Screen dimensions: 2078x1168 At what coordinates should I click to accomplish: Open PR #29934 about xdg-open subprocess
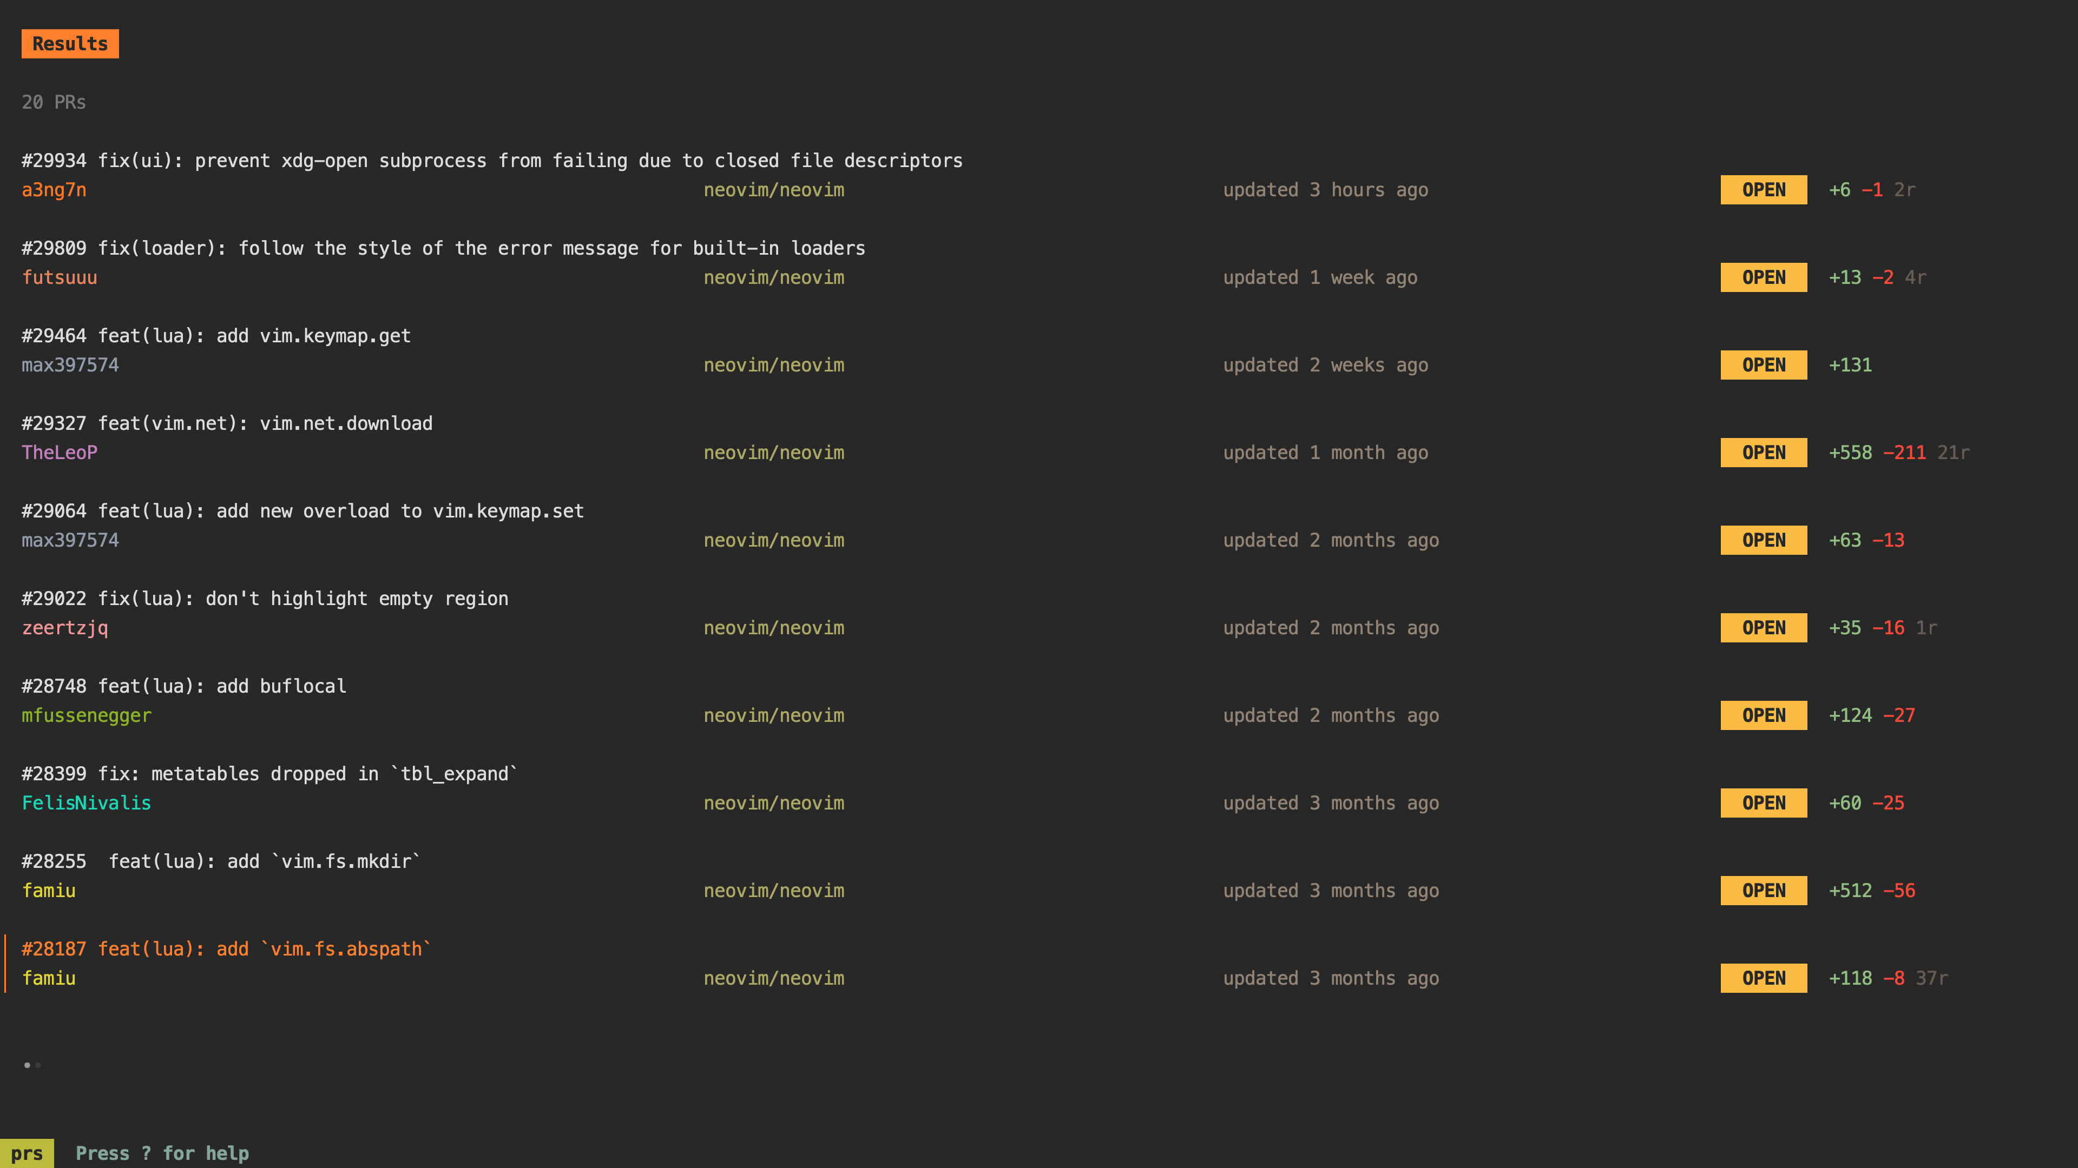[492, 161]
